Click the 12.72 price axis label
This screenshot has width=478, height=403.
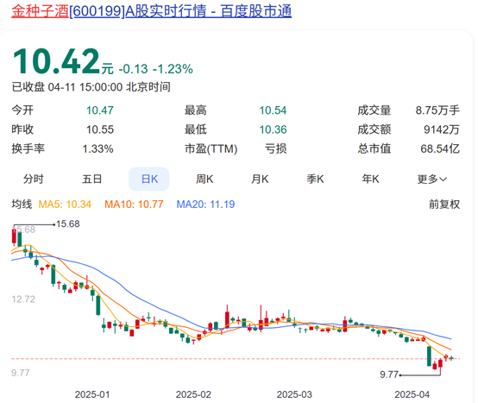coord(23,299)
